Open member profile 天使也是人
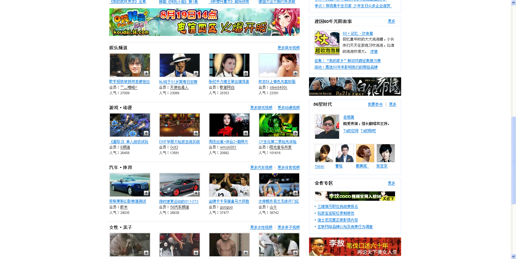This screenshot has width=516, height=259. pos(179,87)
